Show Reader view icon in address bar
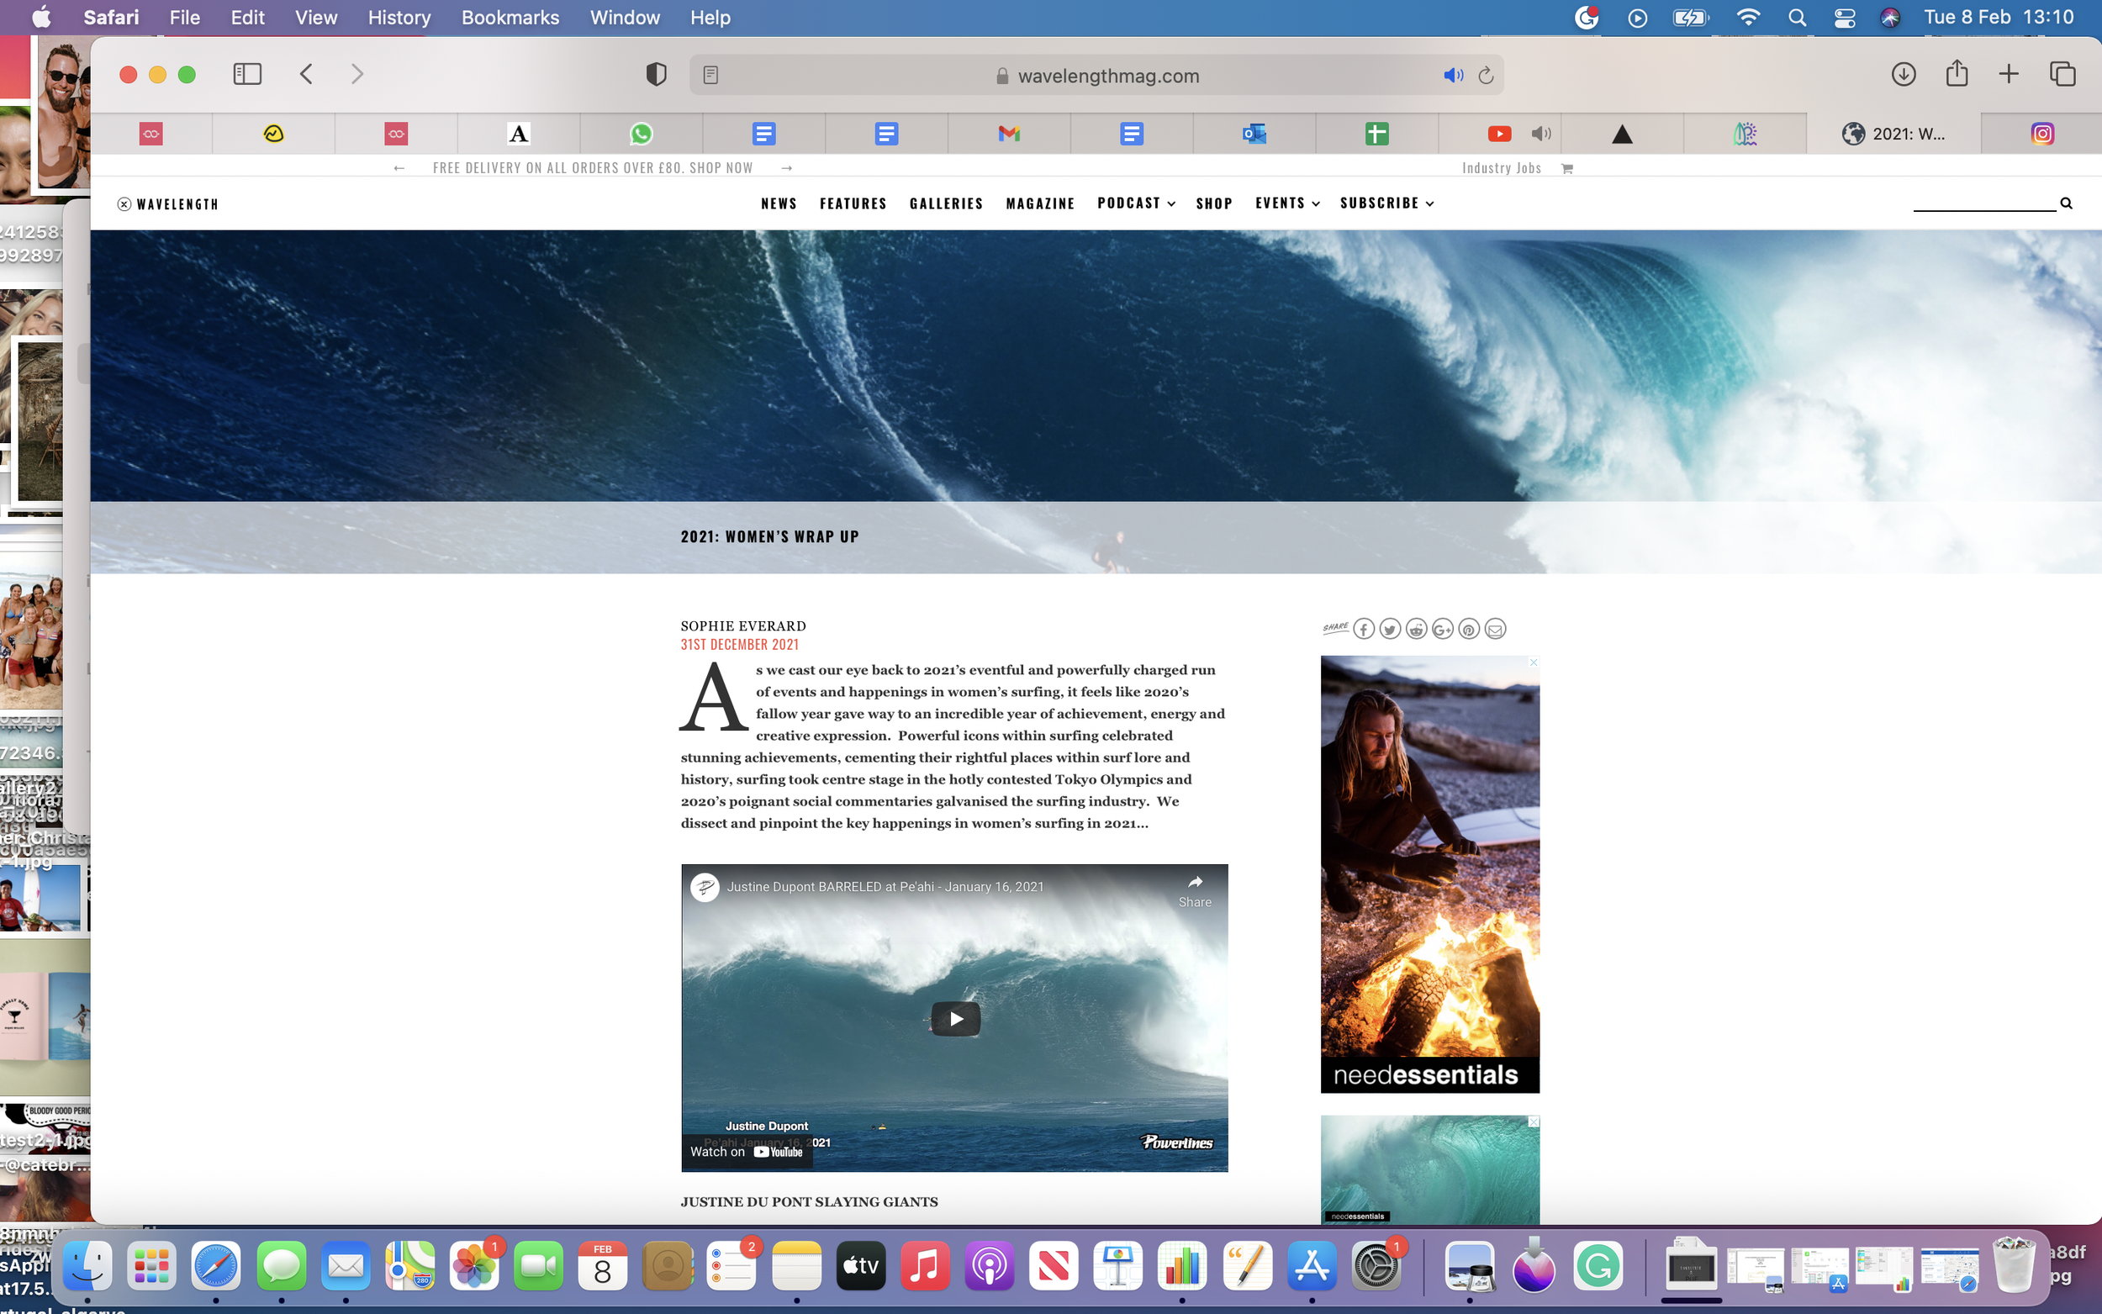 (x=710, y=76)
